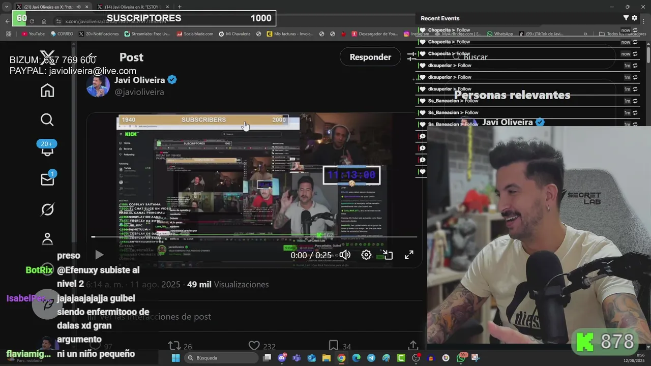This screenshot has height=366, width=651.
Task: Open WhatsApp bookmark
Action: 500,34
